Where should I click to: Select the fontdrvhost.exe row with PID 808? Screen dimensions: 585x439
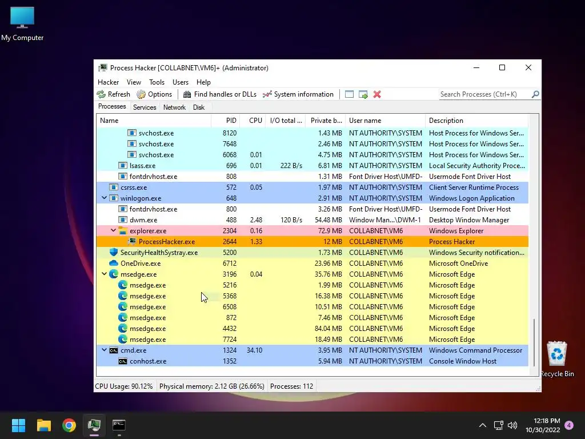point(312,176)
